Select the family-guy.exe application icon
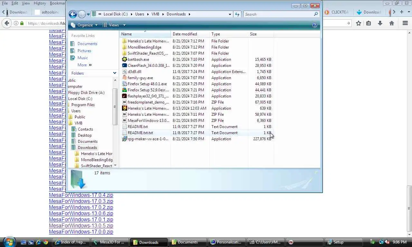This screenshot has height=247, width=412. pyautogui.click(x=125, y=78)
